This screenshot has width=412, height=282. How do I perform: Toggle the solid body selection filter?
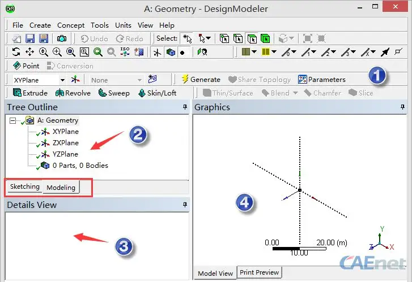(x=265, y=39)
